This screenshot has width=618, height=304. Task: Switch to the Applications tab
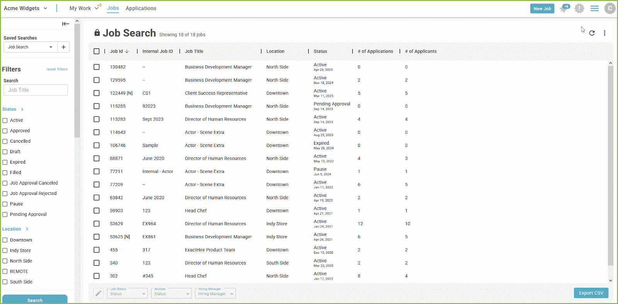coord(141,9)
